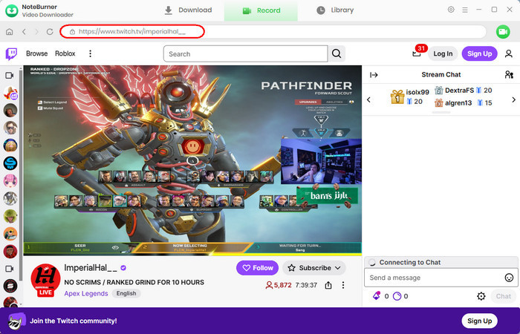
Task: Collapse the Stream Chat panel arrow
Action: coord(374,74)
